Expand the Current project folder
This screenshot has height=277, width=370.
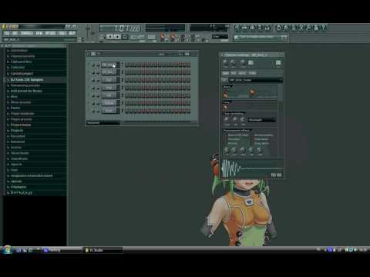pyautogui.click(x=22, y=73)
